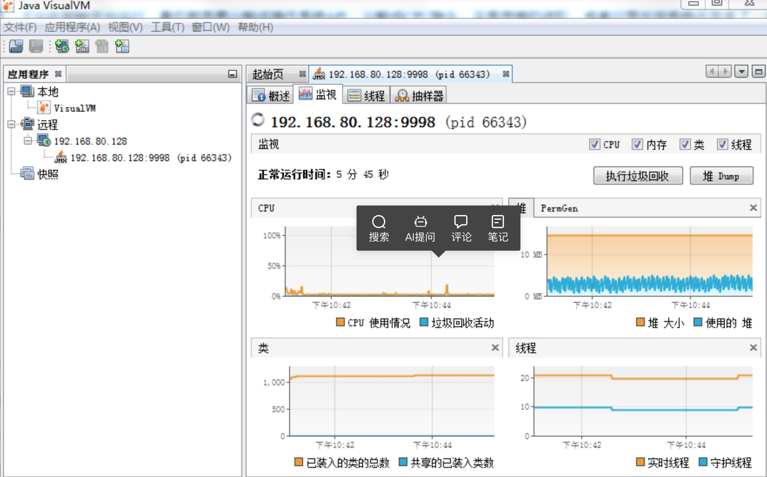Toggle the 线程 threads checkbox
767x477 pixels.
coord(722,144)
